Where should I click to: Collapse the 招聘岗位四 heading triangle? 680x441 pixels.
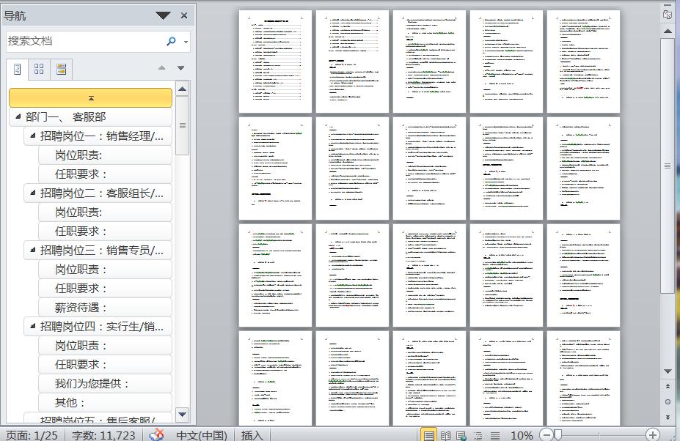[x=32, y=326]
